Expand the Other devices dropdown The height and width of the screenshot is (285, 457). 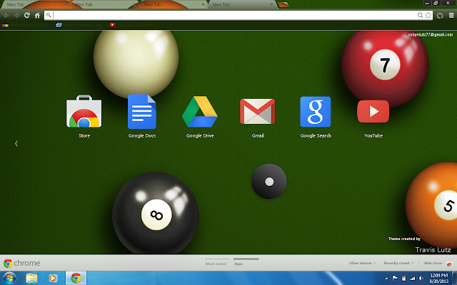(x=362, y=263)
